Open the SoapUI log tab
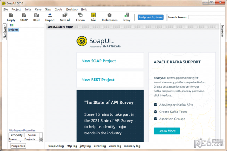 pos(56,146)
